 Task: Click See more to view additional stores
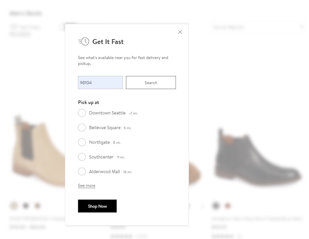(87, 185)
